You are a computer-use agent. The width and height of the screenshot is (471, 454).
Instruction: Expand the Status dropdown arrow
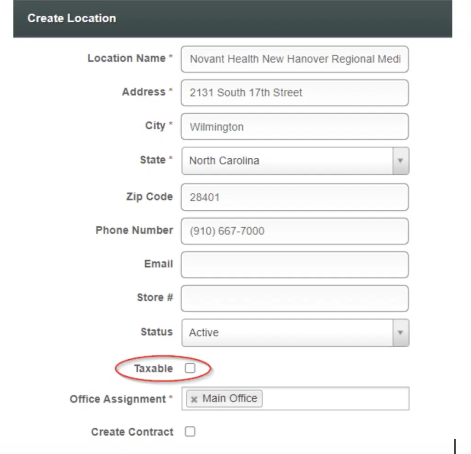pyautogui.click(x=400, y=333)
